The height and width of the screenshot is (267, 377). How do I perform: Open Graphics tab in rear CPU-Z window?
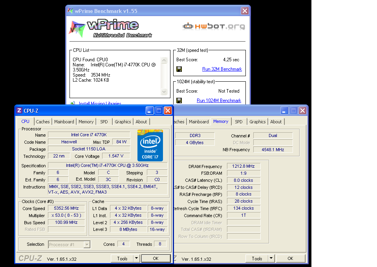click(258, 122)
